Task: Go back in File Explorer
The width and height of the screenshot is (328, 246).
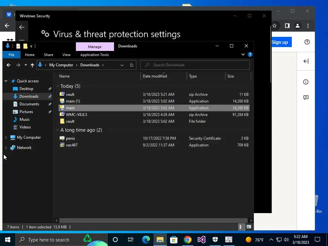Action: pyautogui.click(x=9, y=65)
